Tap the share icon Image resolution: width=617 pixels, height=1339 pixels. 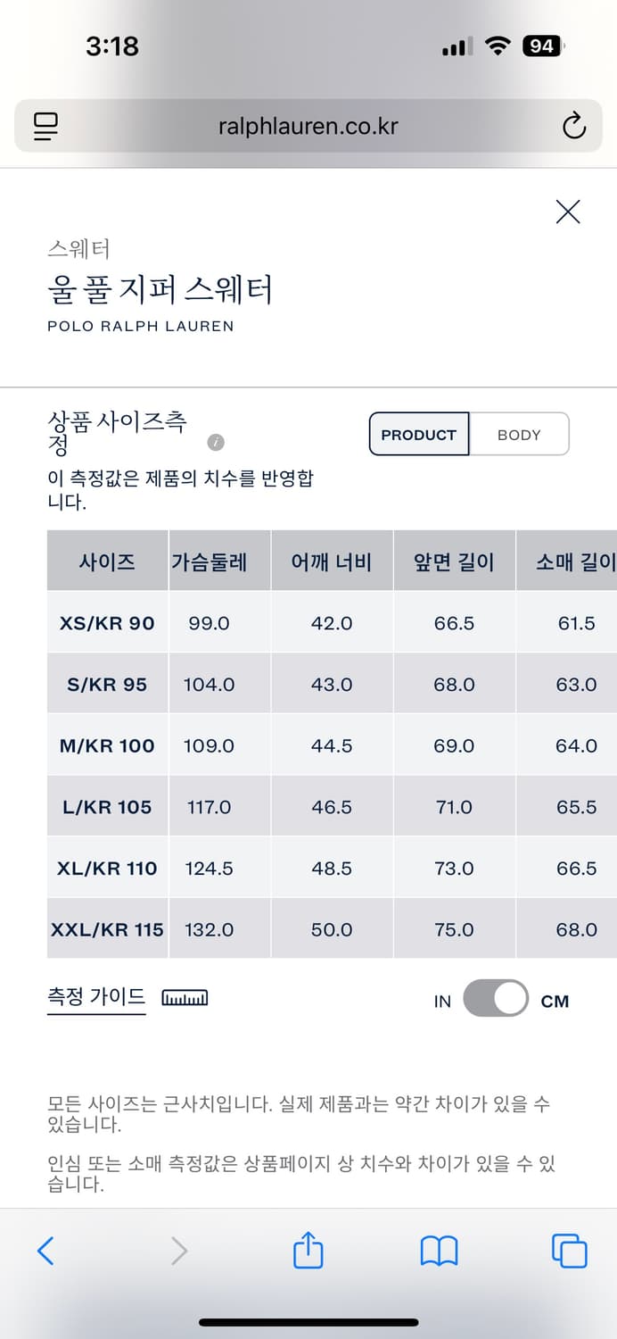coord(307,1251)
